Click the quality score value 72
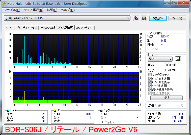The height and width of the screenshot is (135, 191). [182, 106]
